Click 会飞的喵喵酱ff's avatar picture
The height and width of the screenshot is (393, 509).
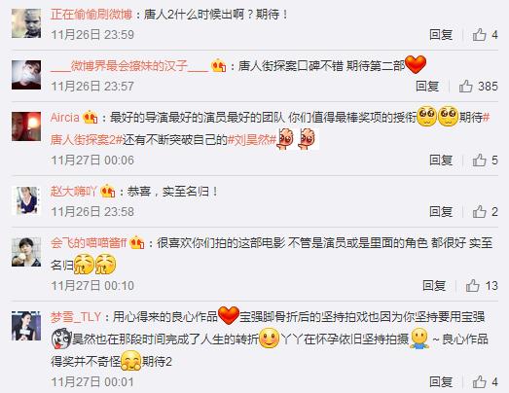[26, 252]
